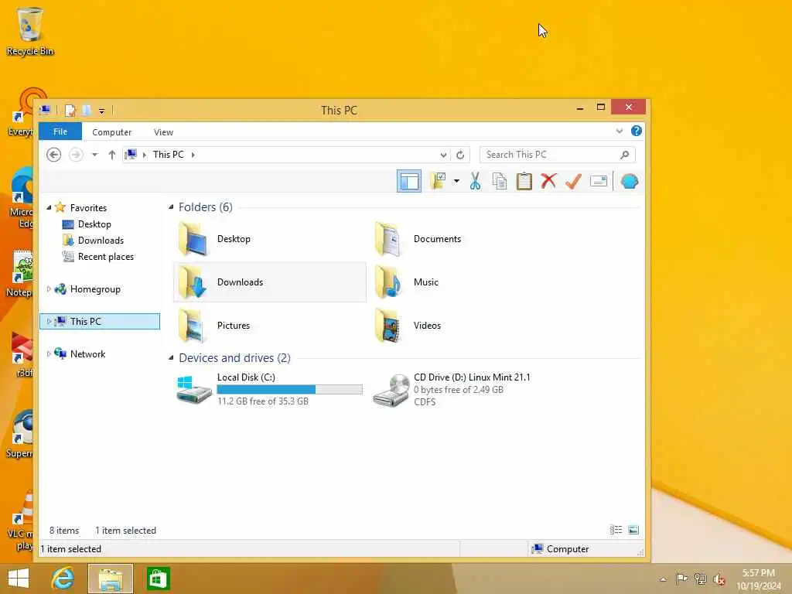This screenshot has width=792, height=594.
Task: Click the orange checkmark Properties icon
Action: [x=573, y=181]
